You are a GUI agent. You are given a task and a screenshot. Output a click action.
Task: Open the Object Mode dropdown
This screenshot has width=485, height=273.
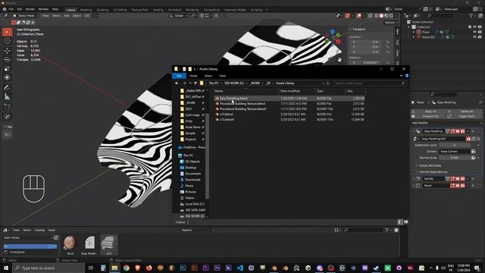[26, 15]
